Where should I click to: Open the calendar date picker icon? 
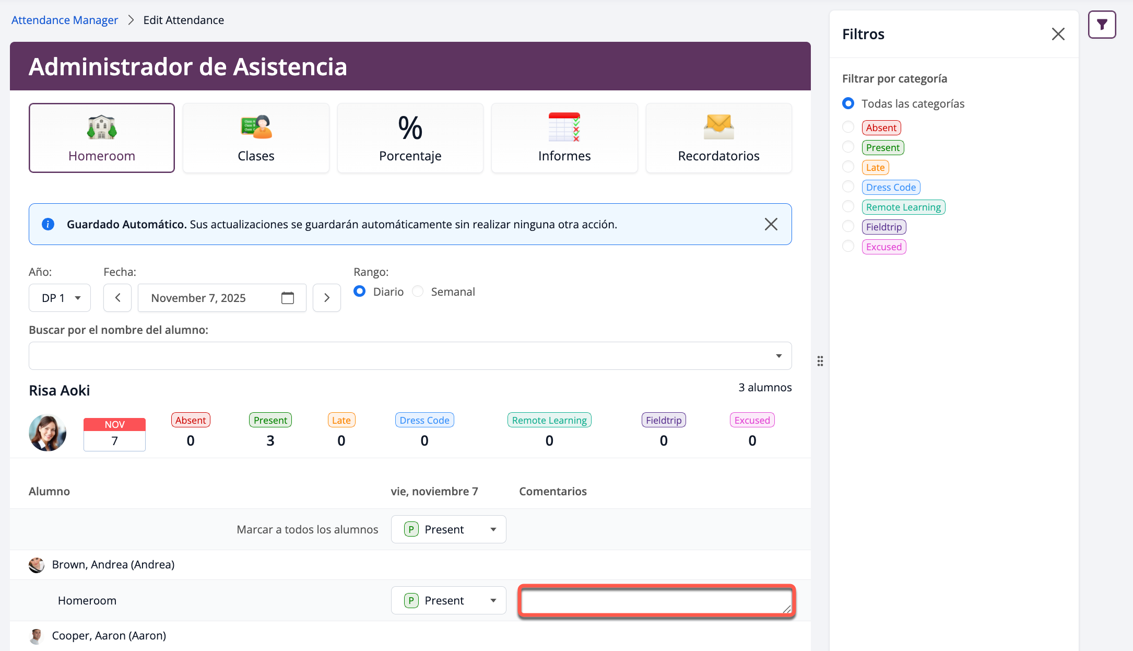point(288,298)
